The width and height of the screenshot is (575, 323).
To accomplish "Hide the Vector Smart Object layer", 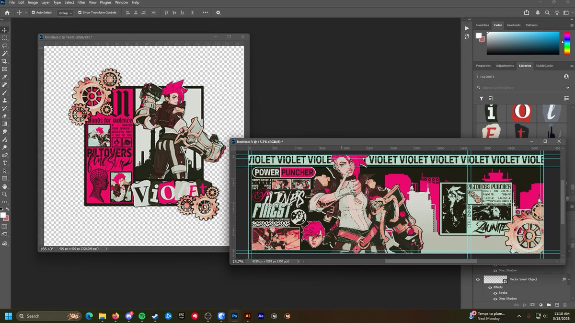I will 478,279.
